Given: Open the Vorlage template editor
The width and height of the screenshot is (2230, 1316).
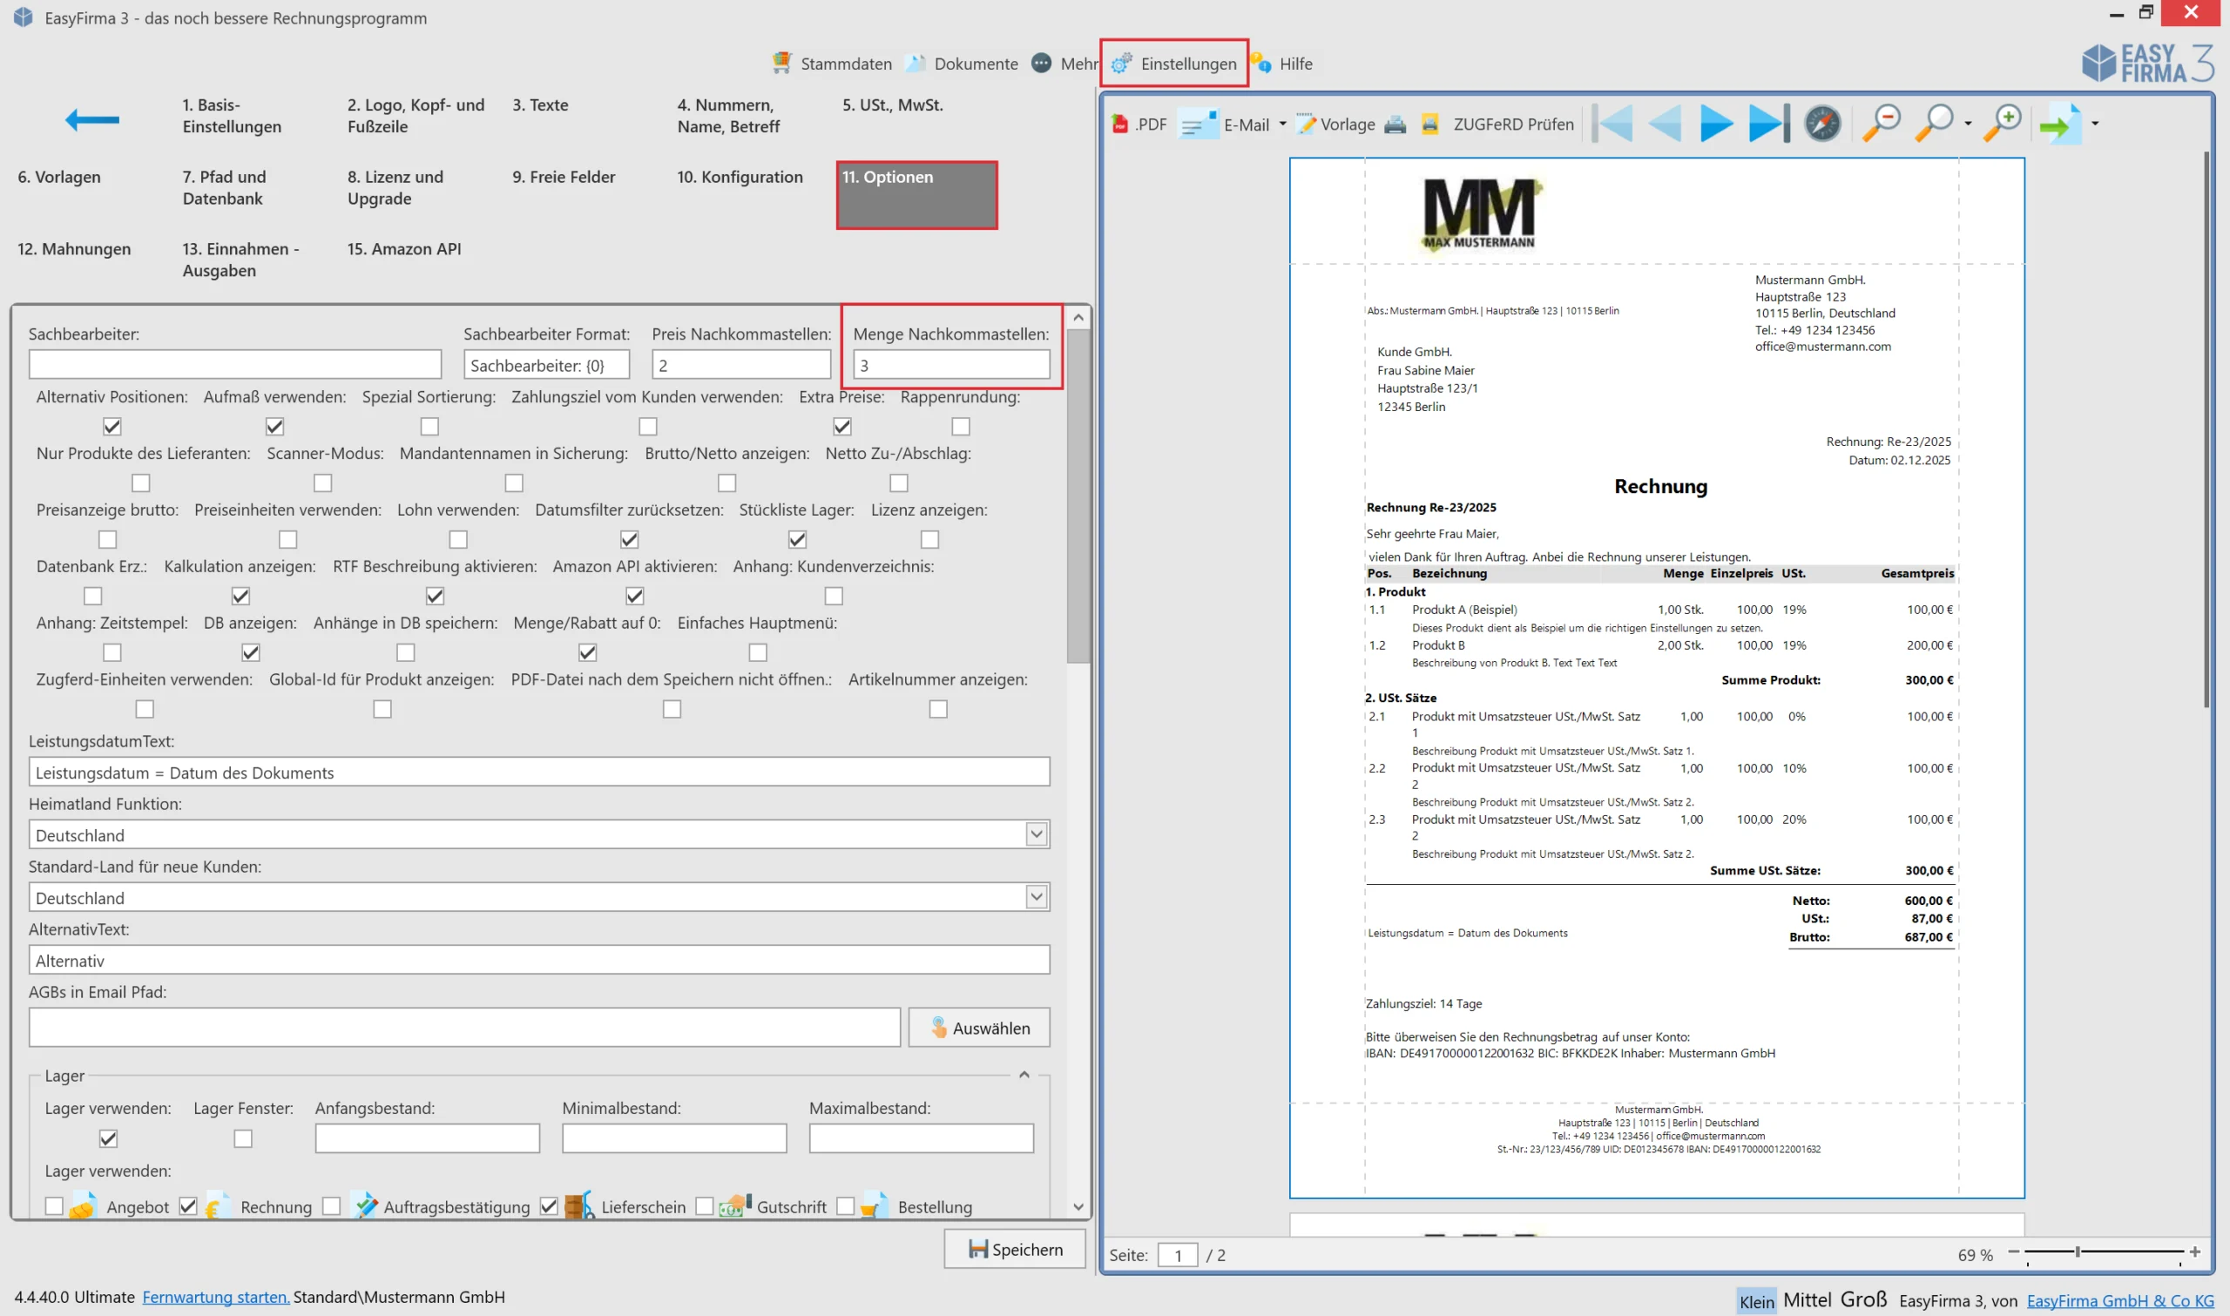Looking at the screenshot, I should (1335, 125).
